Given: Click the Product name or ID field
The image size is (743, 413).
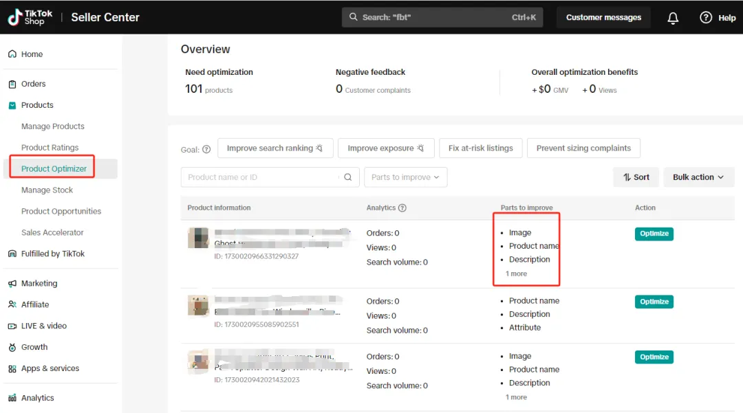Looking at the screenshot, I should click(x=270, y=177).
